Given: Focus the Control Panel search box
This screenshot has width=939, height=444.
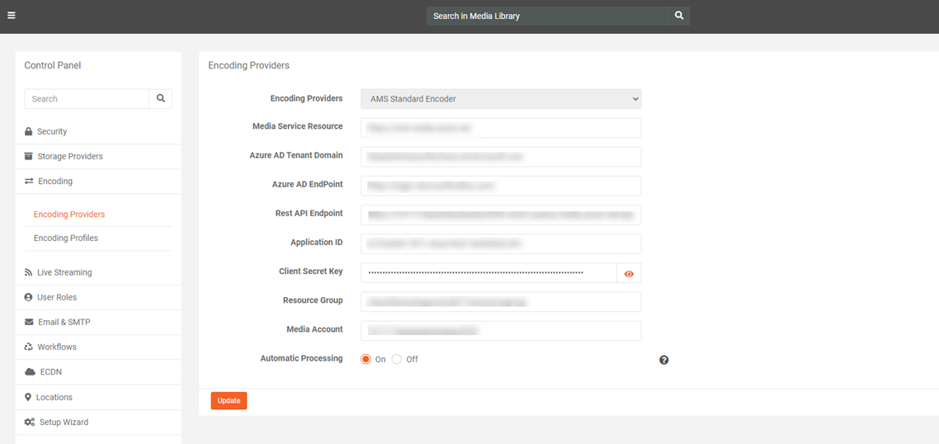Looking at the screenshot, I should tap(87, 99).
